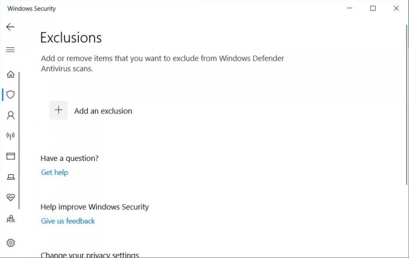Maximize the Windows Security window

click(x=373, y=8)
